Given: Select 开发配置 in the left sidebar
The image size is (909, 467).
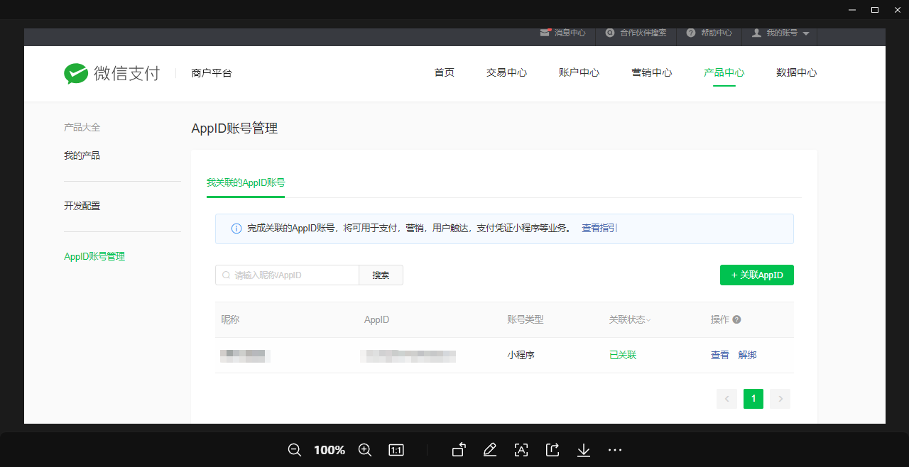Looking at the screenshot, I should coord(82,206).
